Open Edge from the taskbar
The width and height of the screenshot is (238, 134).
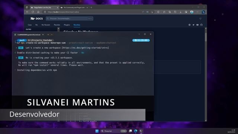tap(136, 131)
